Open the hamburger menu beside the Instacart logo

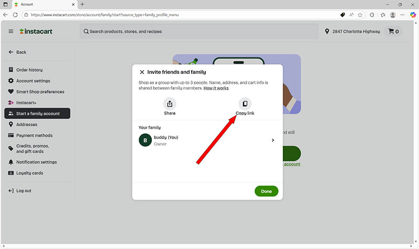point(11,31)
